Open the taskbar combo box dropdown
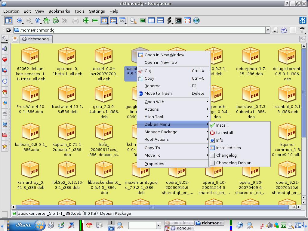Viewport: 308px width, 231px height. pyautogui.click(x=159, y=225)
